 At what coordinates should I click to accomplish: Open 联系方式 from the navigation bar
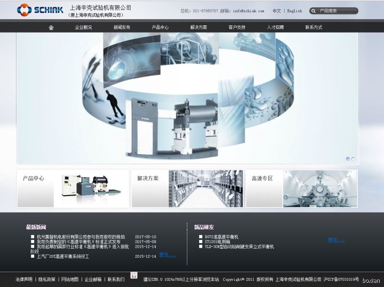[314, 27]
